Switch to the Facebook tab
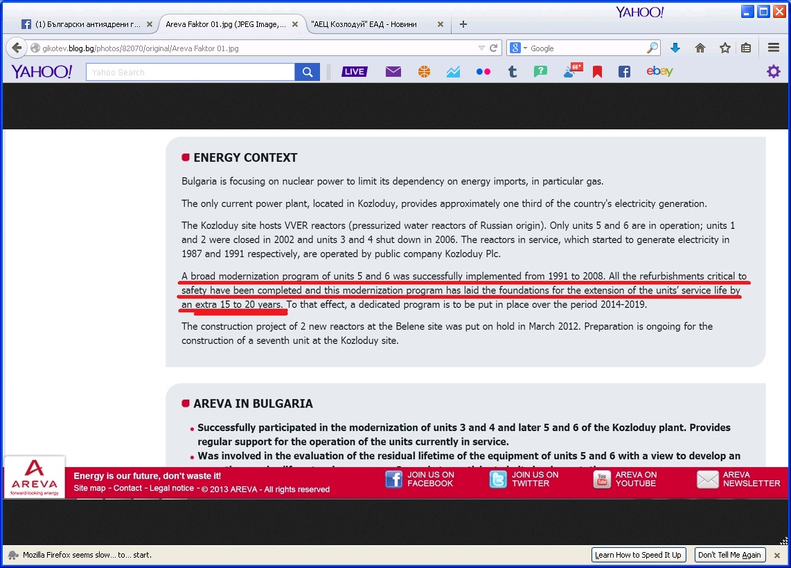Viewport: 791px width, 568px height. (80, 24)
